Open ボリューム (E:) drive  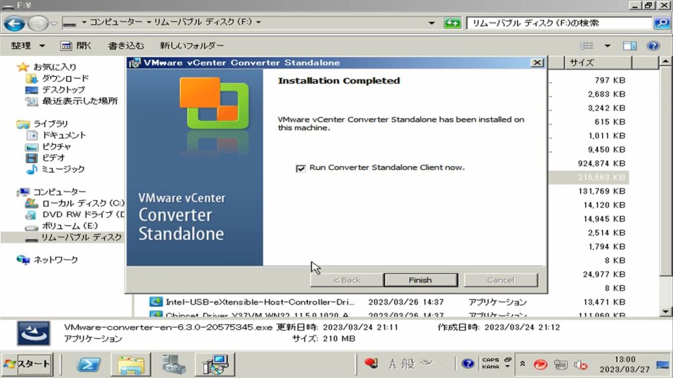(x=70, y=226)
